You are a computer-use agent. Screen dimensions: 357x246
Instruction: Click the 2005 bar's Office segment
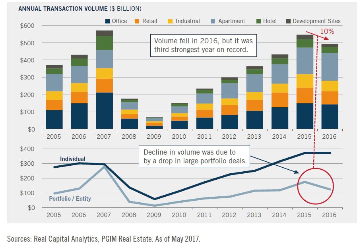tap(54, 120)
